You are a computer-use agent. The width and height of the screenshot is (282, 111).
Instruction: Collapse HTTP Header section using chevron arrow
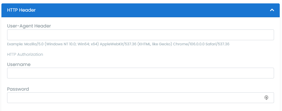click(272, 10)
